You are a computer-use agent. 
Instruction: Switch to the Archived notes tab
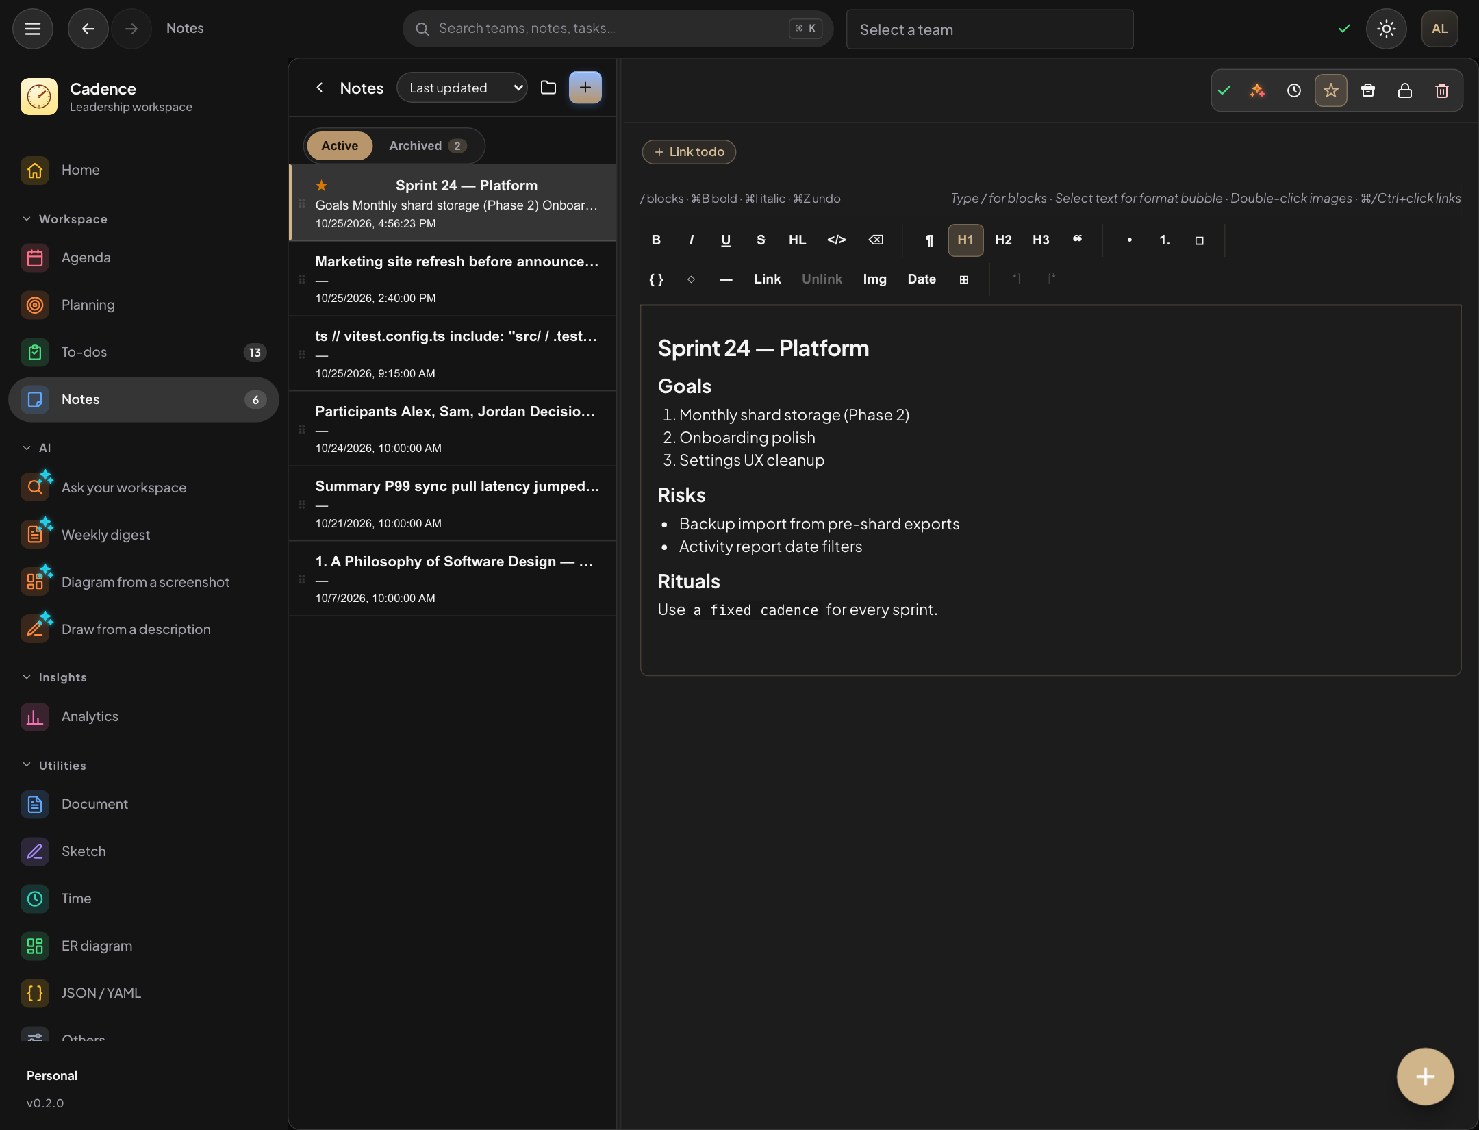pos(427,146)
